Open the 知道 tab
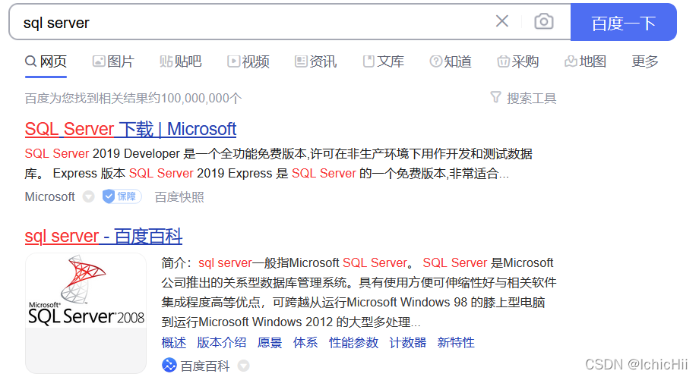The height and width of the screenshot is (377, 699). coord(451,61)
